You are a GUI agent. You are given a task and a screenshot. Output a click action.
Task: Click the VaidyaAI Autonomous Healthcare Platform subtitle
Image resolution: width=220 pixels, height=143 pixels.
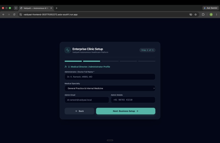(x=90, y=52)
